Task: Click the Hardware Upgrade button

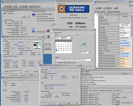Action: pos(113,11)
